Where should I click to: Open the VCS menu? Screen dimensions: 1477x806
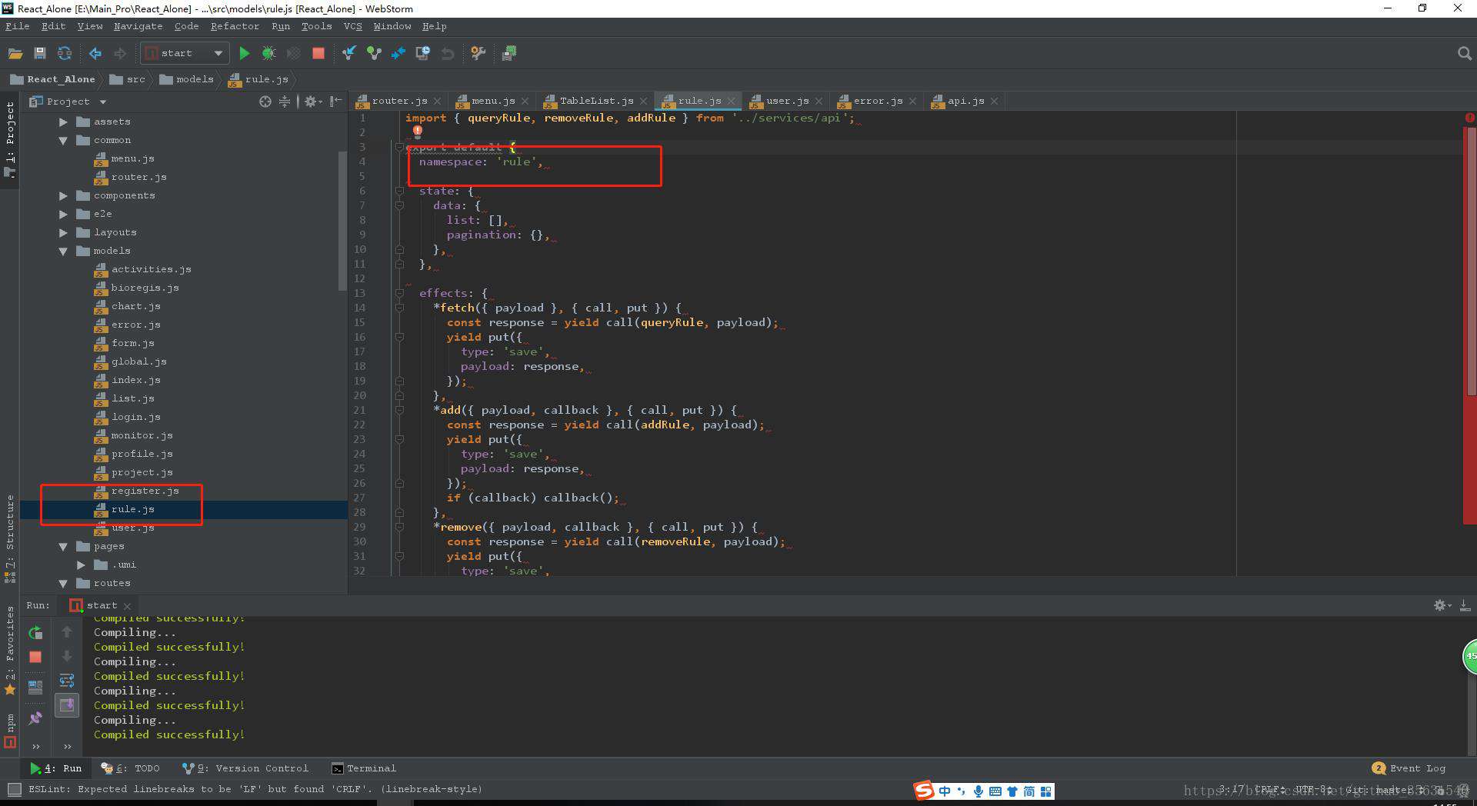(352, 26)
